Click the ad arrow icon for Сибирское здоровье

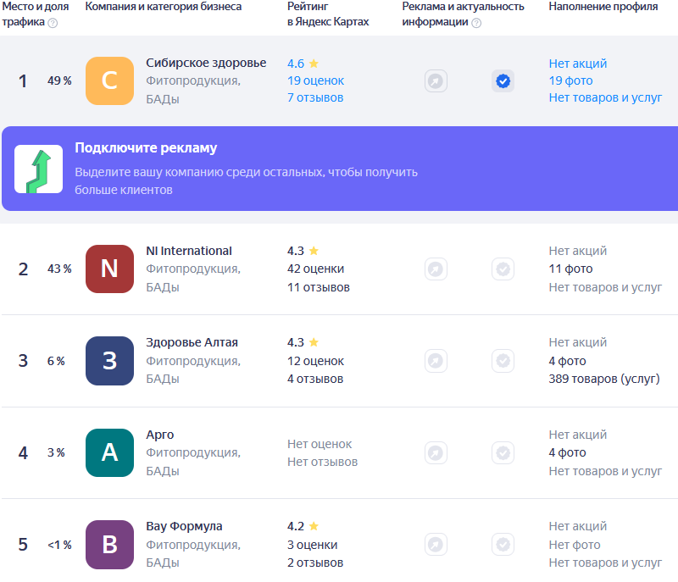(436, 80)
